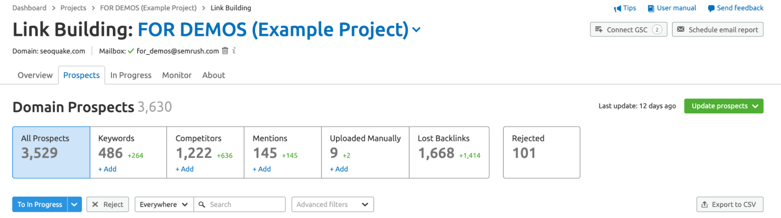Select the Rejected prospects card
Viewport: 781px width, 218px height.
pyautogui.click(x=542, y=152)
